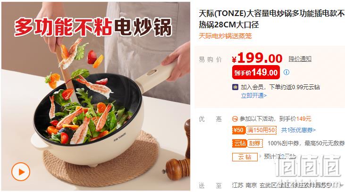Click the ¥199.00 易购价 price
The height and width of the screenshot is (192, 345).
pyautogui.click(x=257, y=58)
